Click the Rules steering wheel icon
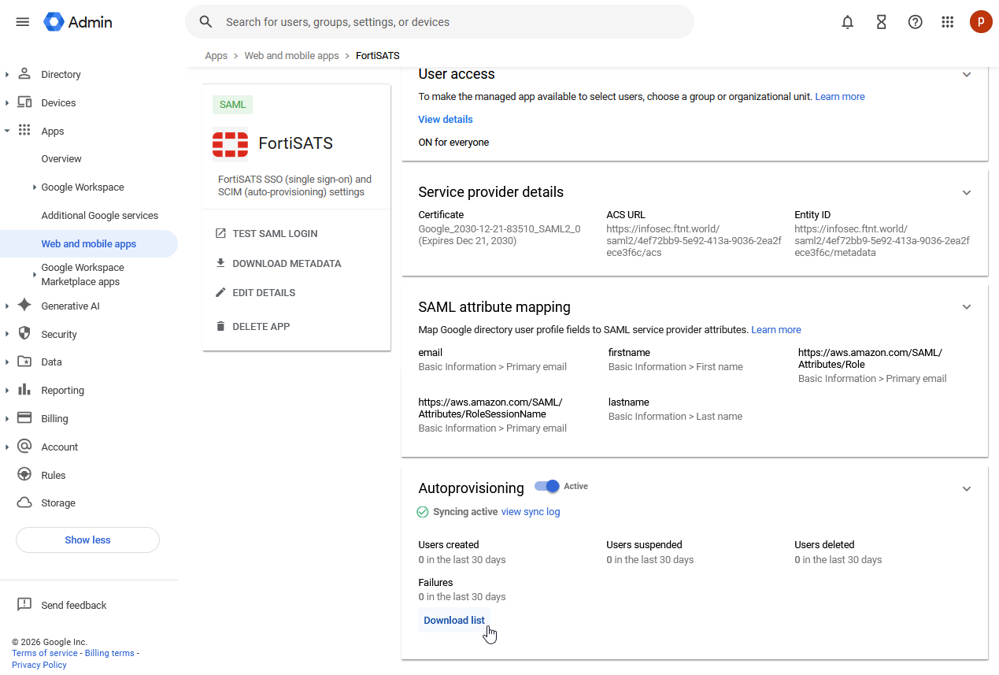Image resolution: width=999 pixels, height=675 pixels. 24,475
